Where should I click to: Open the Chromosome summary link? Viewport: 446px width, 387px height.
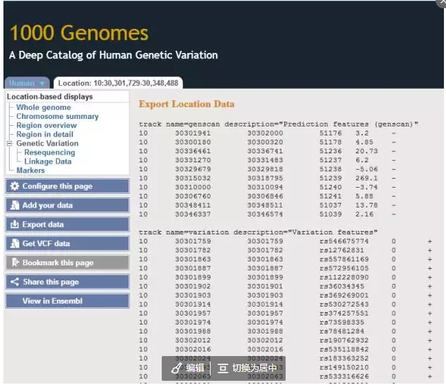click(x=57, y=116)
